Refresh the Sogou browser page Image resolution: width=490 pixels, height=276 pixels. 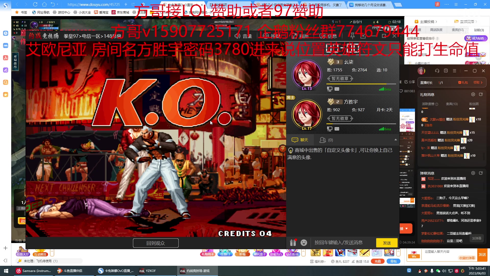35,4
